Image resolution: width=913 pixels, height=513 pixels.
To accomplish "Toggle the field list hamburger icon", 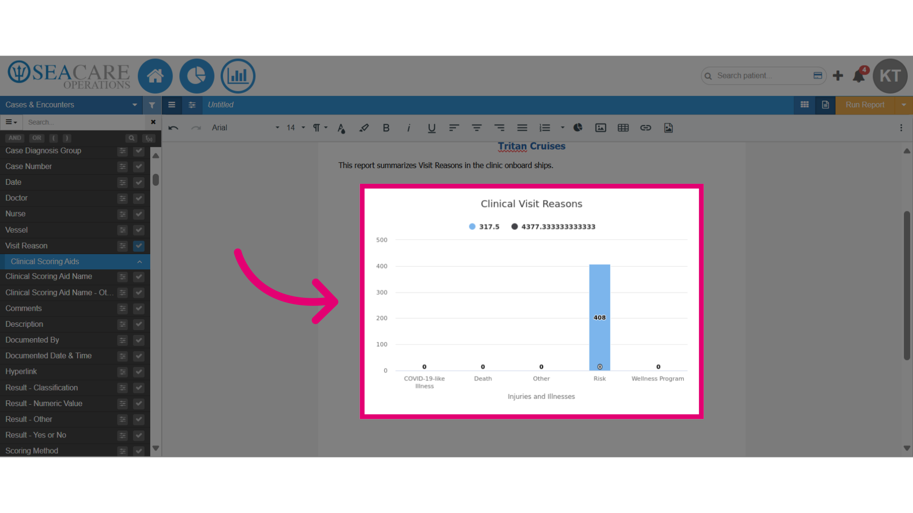I will click(x=172, y=105).
